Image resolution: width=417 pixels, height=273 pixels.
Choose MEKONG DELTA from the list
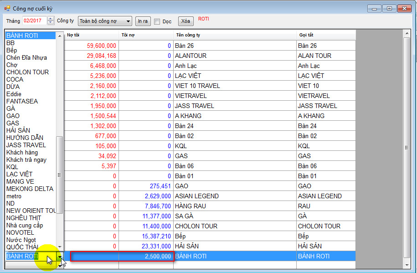[x=31, y=189]
